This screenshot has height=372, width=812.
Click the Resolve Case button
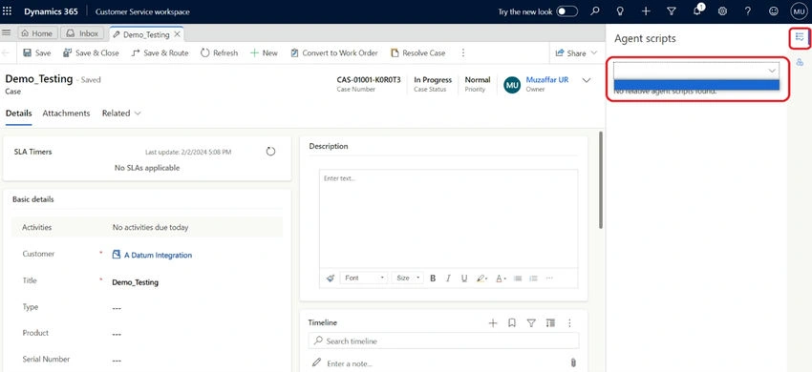417,52
